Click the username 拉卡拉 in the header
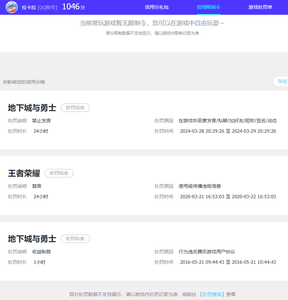 click(29, 7)
